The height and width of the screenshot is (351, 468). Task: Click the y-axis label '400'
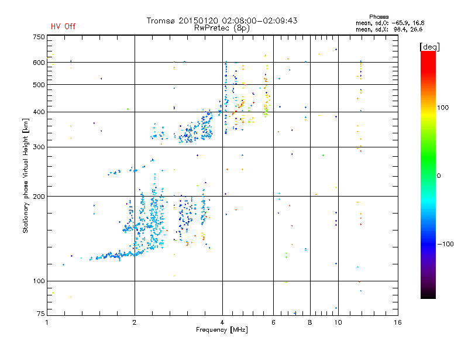coord(39,112)
